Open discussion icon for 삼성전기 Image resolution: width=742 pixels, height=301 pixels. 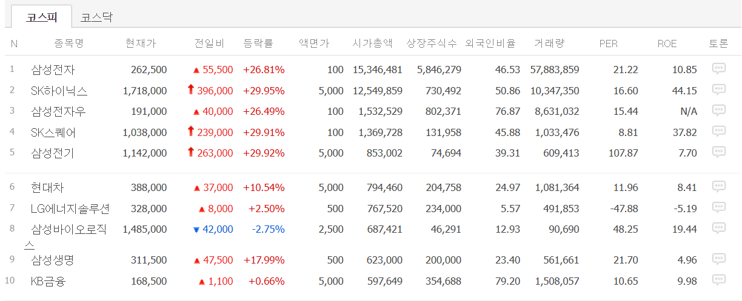(719, 152)
